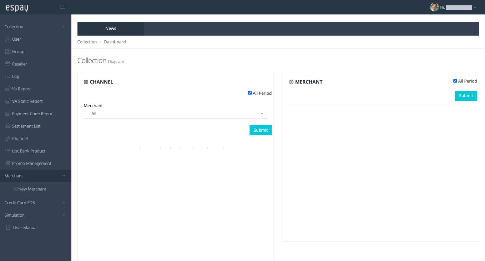Screen dimensions: 485x261
Task: Select New Merchant from the sidebar
Action: coord(30,189)
